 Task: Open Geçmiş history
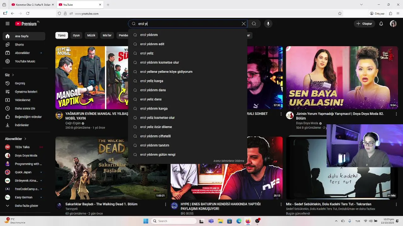(x=24, y=83)
